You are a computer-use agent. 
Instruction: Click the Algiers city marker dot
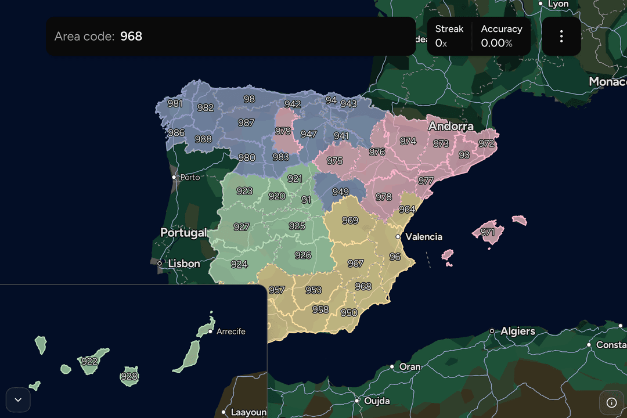pos(492,331)
